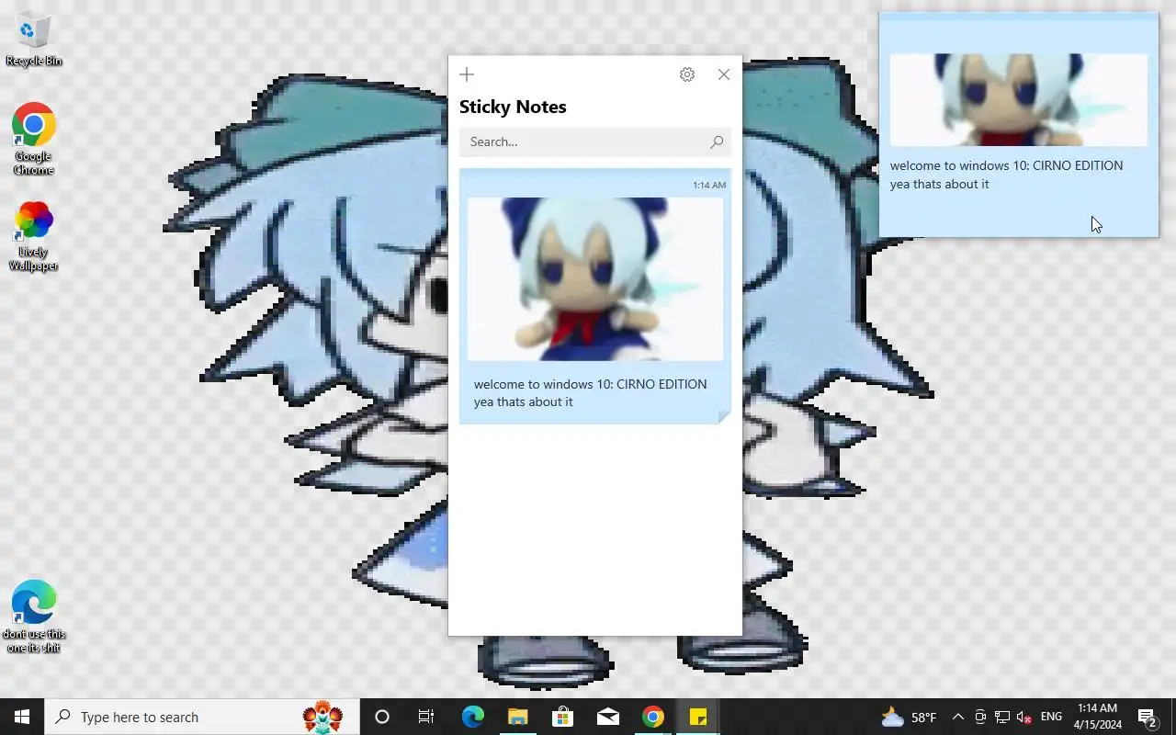Click the Meet Now camera tray icon
This screenshot has width=1176, height=735.
pyautogui.click(x=980, y=717)
